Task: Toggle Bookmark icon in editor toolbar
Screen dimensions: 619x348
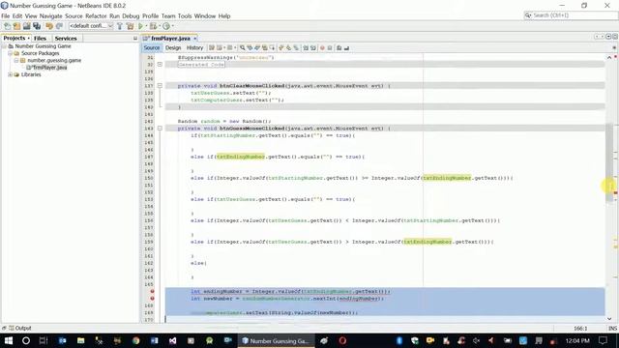Action: coord(296,47)
